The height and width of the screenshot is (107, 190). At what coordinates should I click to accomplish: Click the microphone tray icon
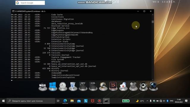(x=151, y=101)
